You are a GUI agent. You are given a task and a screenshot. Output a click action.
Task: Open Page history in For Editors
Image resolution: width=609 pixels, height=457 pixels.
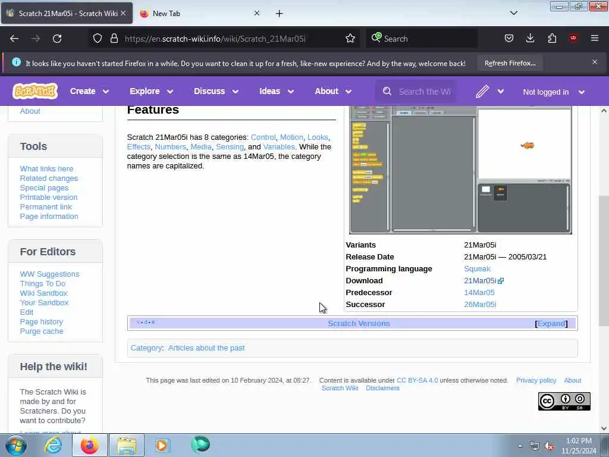(42, 322)
